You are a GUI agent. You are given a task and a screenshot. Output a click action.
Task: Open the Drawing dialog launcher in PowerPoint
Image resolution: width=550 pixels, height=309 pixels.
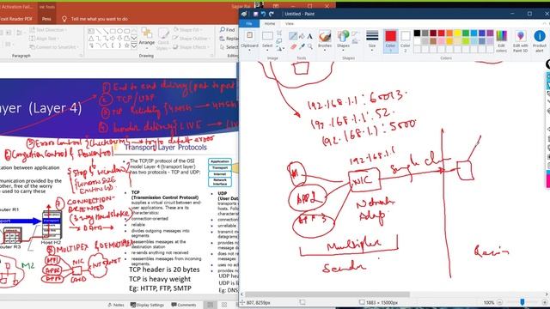211,56
